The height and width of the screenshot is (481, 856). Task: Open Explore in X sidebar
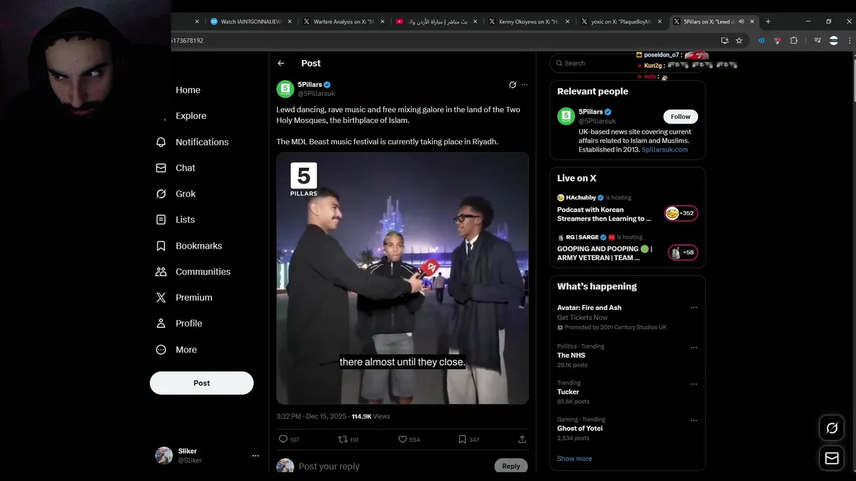(x=191, y=116)
